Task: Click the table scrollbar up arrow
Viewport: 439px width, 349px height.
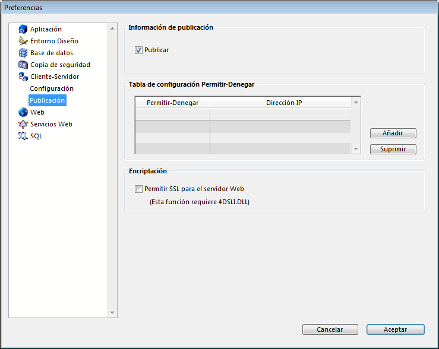Action: point(356,102)
